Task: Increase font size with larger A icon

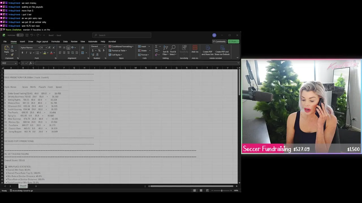Action: click(x=49, y=48)
